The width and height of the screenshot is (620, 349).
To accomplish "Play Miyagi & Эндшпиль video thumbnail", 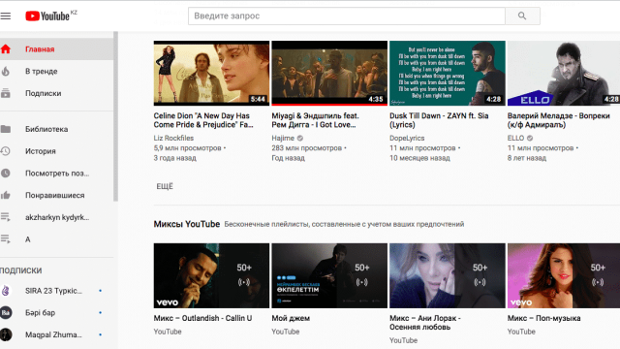I will 329,74.
